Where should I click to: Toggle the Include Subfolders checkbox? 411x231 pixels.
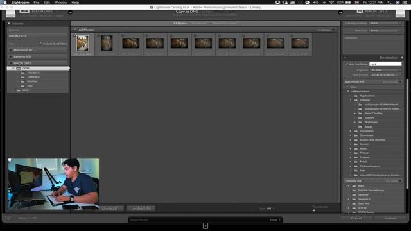40,44
